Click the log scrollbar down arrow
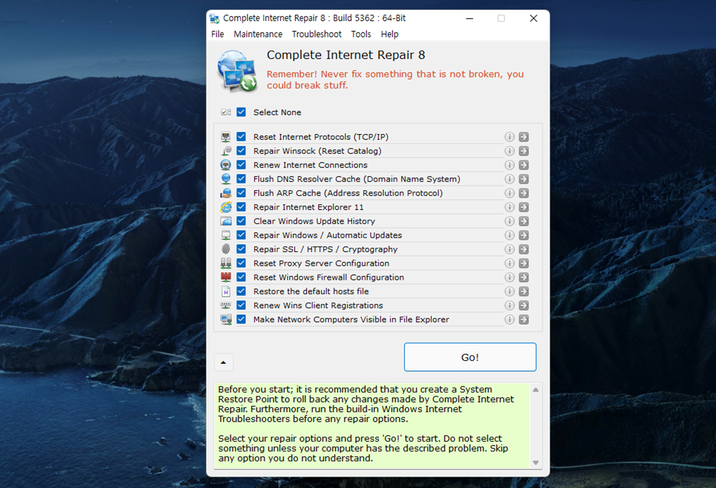 click(536, 462)
